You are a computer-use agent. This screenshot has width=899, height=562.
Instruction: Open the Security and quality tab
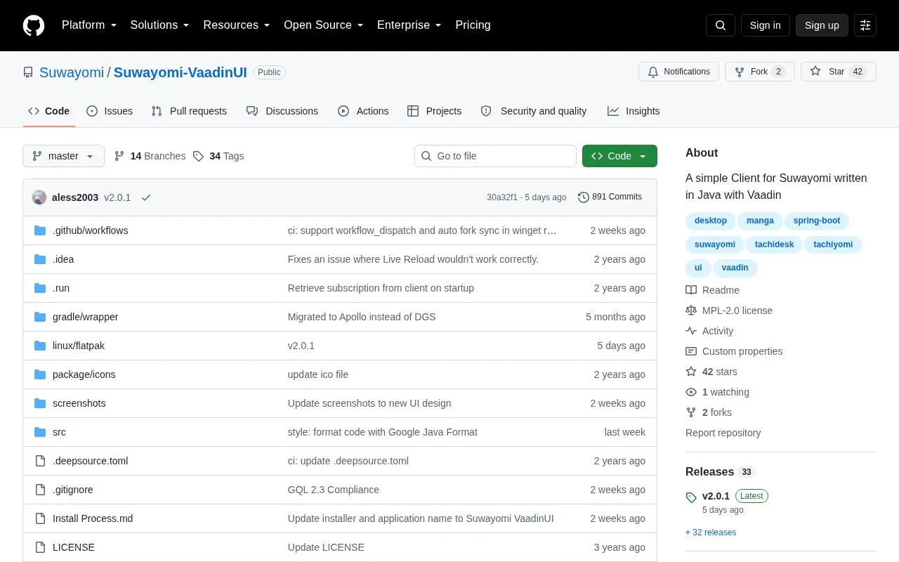tap(534, 111)
